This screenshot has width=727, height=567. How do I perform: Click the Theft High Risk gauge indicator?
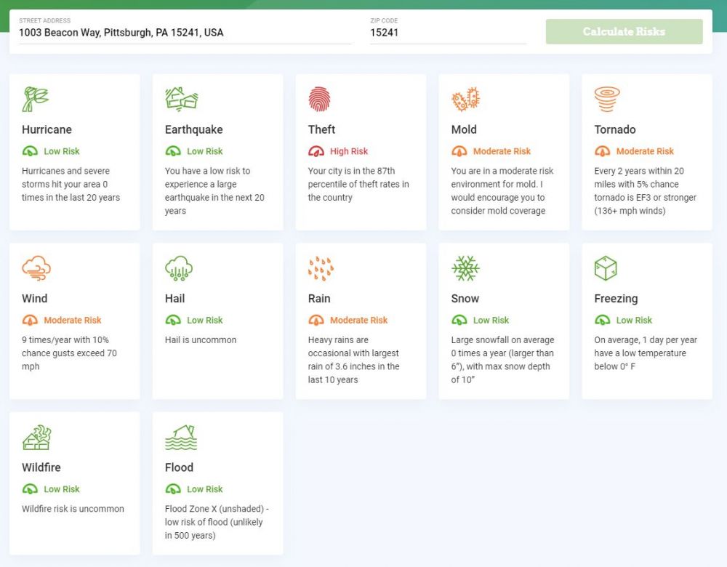coord(316,151)
